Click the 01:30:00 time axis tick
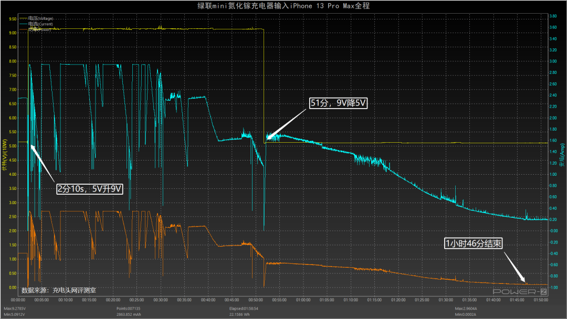Image resolution: width=567 pixels, height=319 pixels. (x=446, y=300)
